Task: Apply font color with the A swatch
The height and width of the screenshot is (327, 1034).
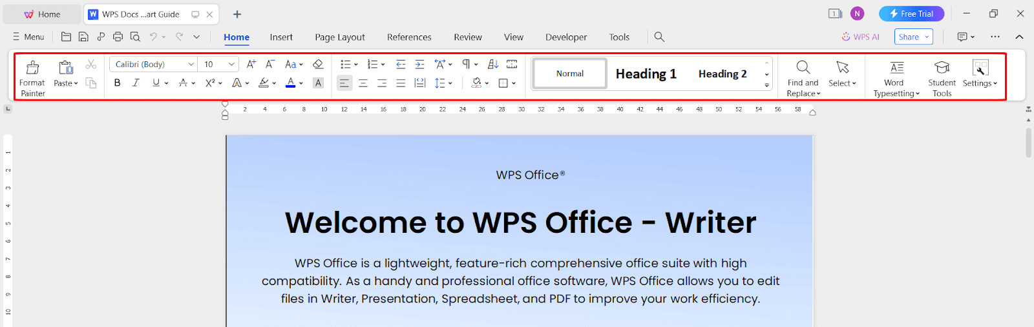Action: click(290, 83)
